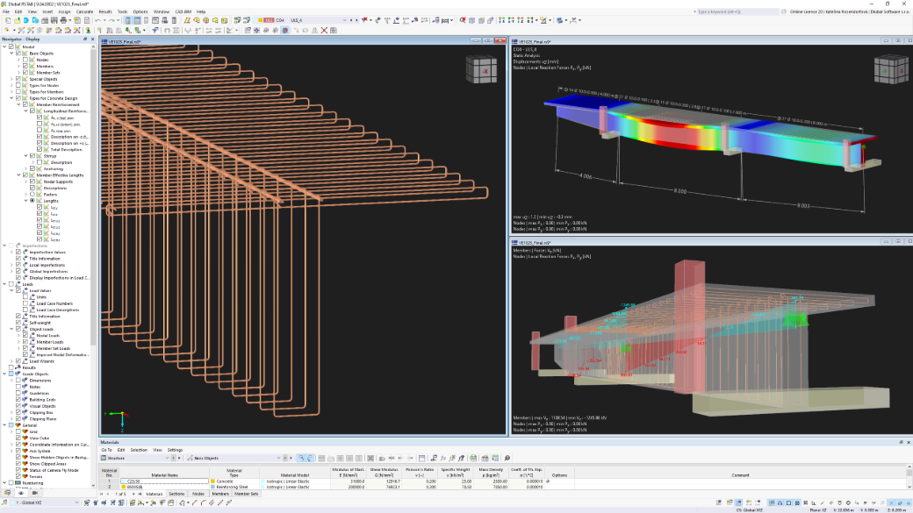This screenshot has width=913, height=513.
Task: Set view in X direction
Action: tap(502, 20)
